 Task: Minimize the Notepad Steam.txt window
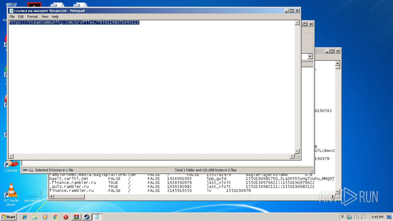[286, 10]
